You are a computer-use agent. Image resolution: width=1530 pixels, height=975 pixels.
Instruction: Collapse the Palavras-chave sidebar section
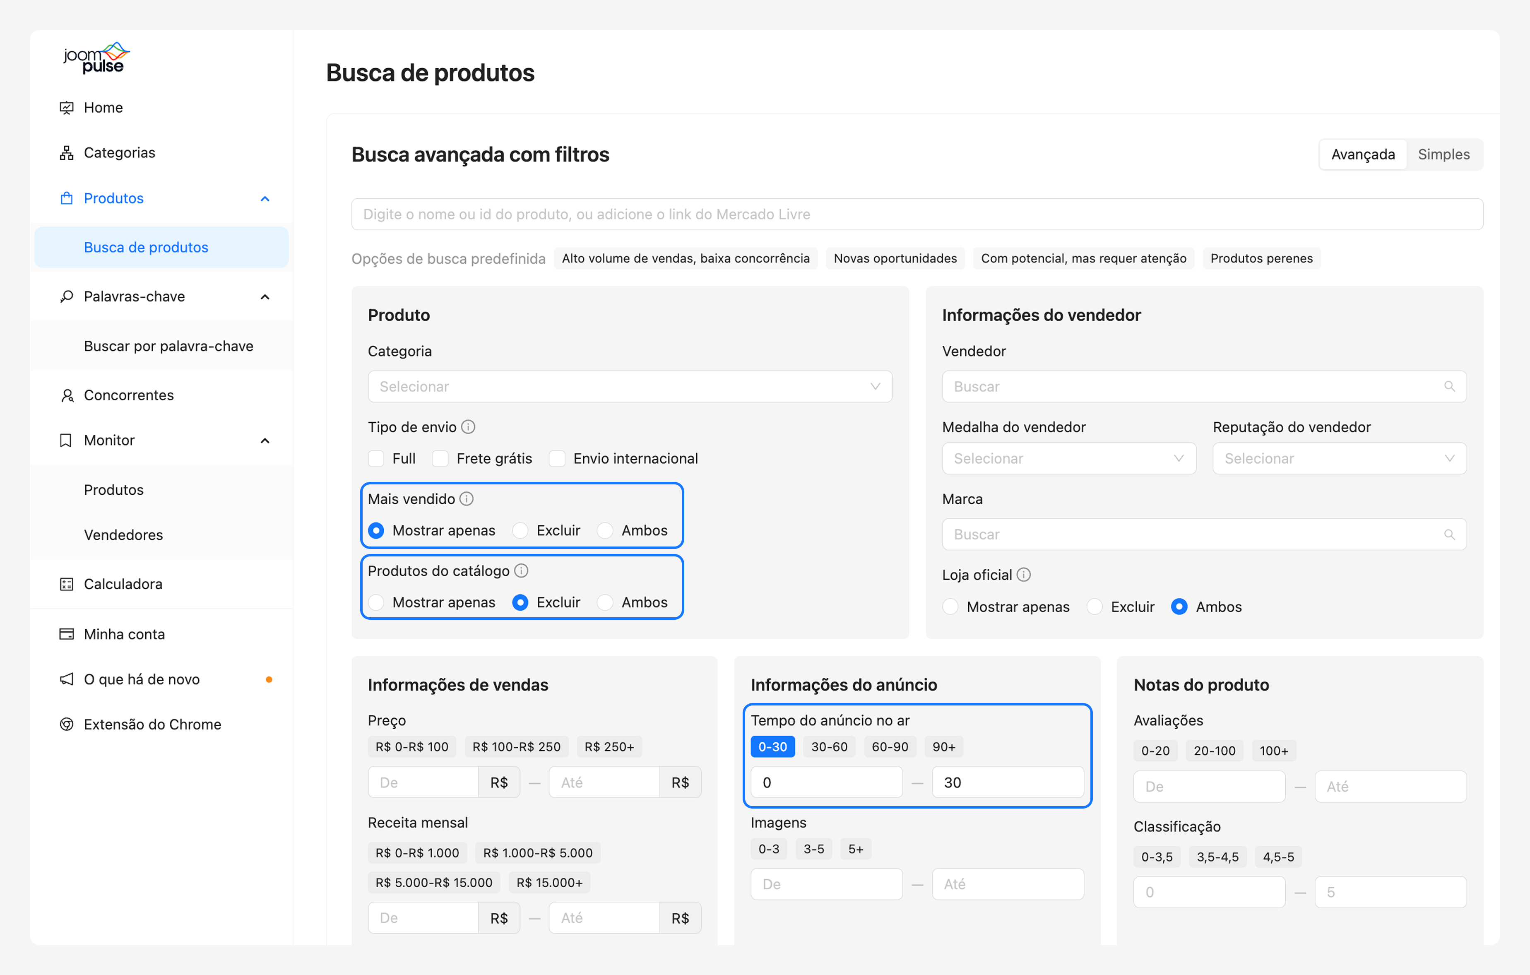(265, 297)
